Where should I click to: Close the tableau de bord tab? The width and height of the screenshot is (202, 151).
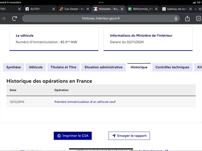coord(190,9)
